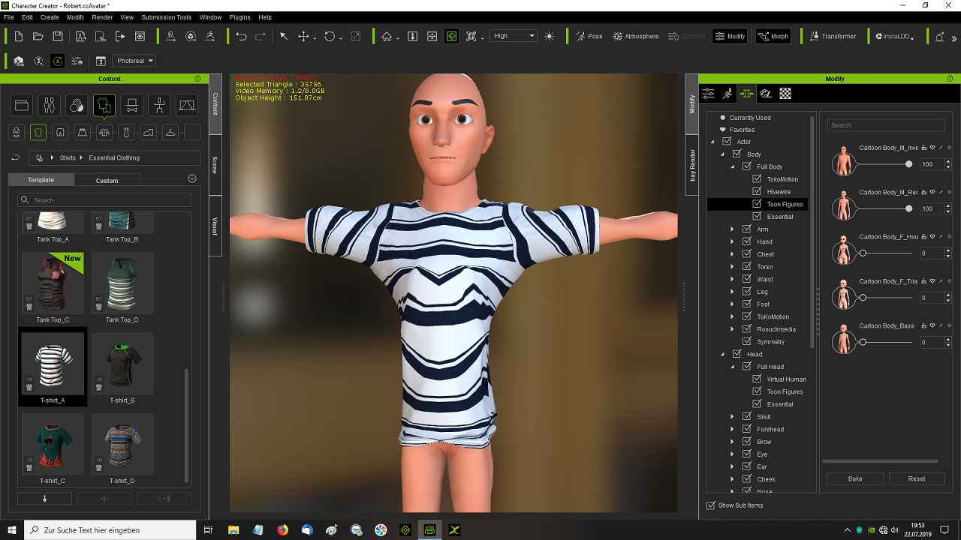
Task: Open the High quality dropdown
Action: (x=514, y=36)
